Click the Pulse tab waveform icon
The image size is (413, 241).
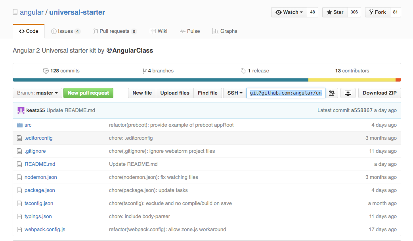[183, 31]
